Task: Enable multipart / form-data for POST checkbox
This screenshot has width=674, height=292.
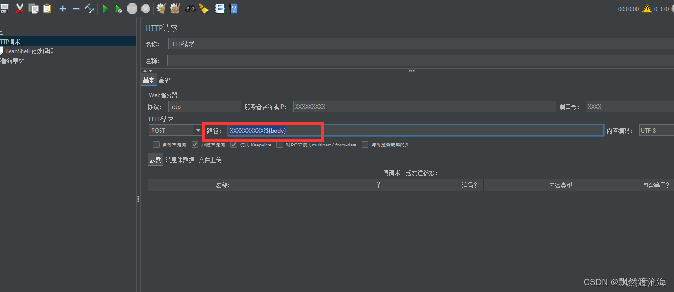Action: pyautogui.click(x=280, y=145)
